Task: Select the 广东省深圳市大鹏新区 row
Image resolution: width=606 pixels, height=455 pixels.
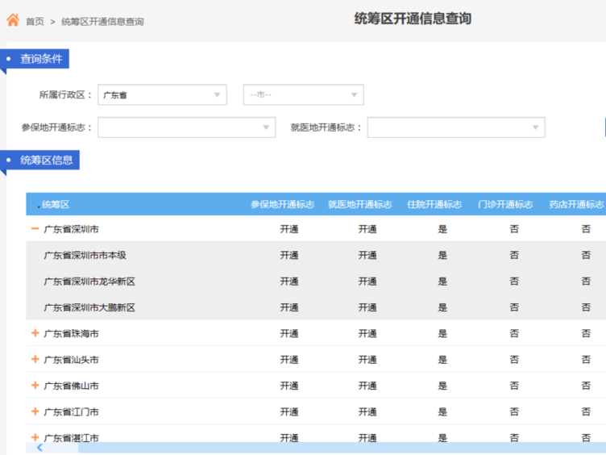Action: (x=89, y=307)
